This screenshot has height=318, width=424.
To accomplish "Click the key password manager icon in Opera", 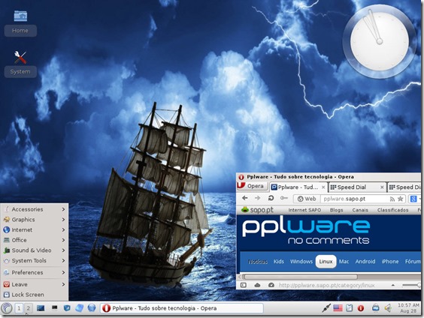I will (x=284, y=198).
